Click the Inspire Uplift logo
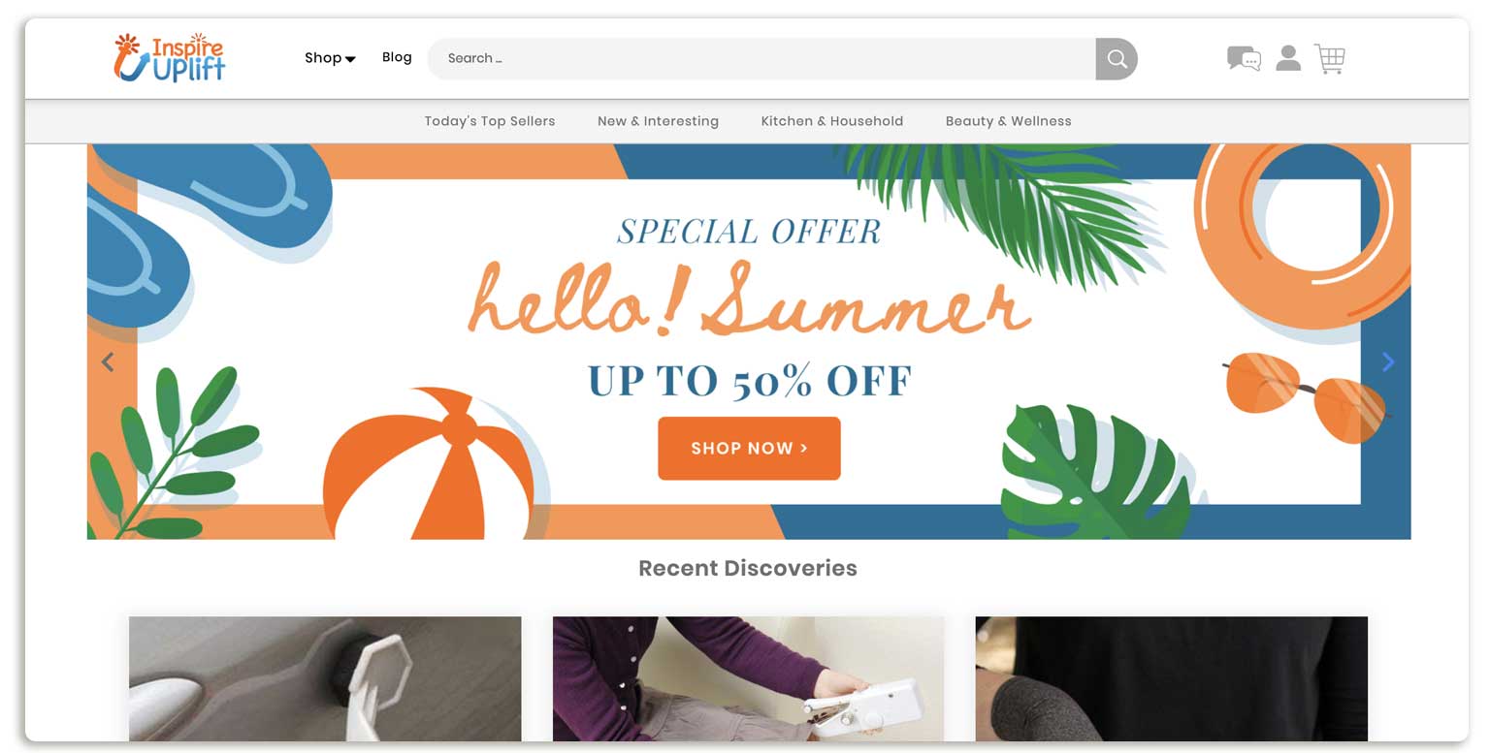1490x753 pixels. pyautogui.click(x=170, y=57)
